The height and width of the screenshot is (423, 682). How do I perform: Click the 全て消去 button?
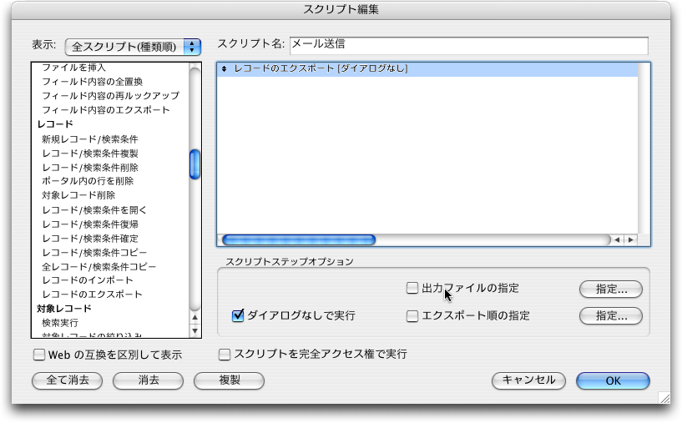click(x=67, y=380)
